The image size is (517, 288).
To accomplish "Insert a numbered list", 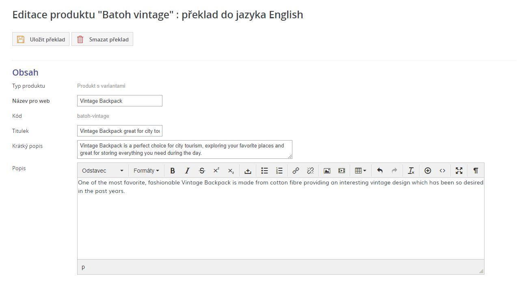I will [279, 171].
